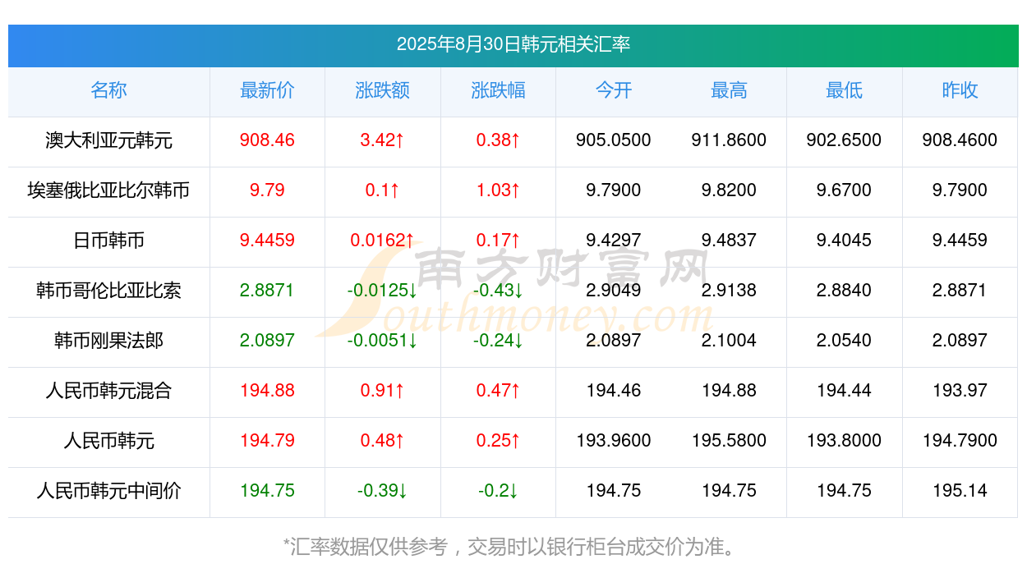Screen dimensions: 1027x573
Task: Click the 韩币刚果法郎 row name
Action: pos(108,341)
